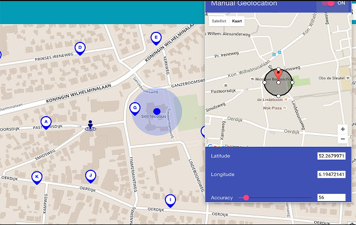
Task: Switch minimap to Kaart view
Action: click(x=237, y=21)
